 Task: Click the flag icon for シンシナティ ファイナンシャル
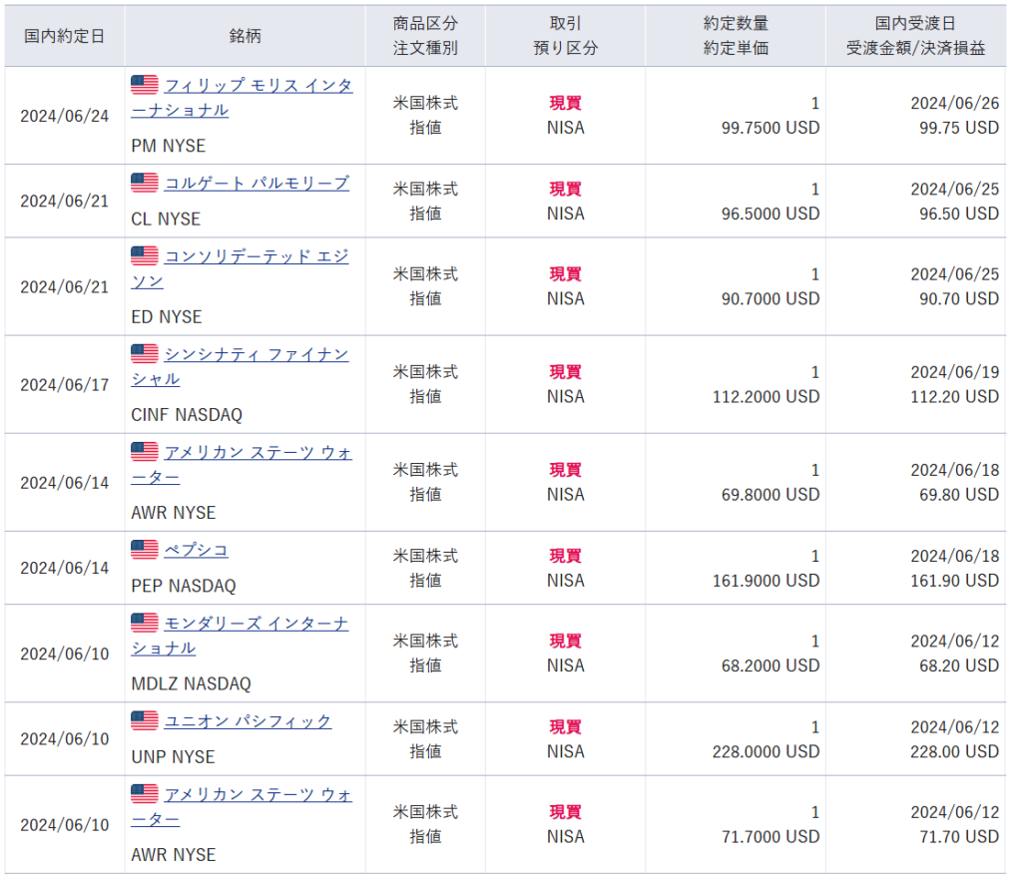tap(145, 354)
